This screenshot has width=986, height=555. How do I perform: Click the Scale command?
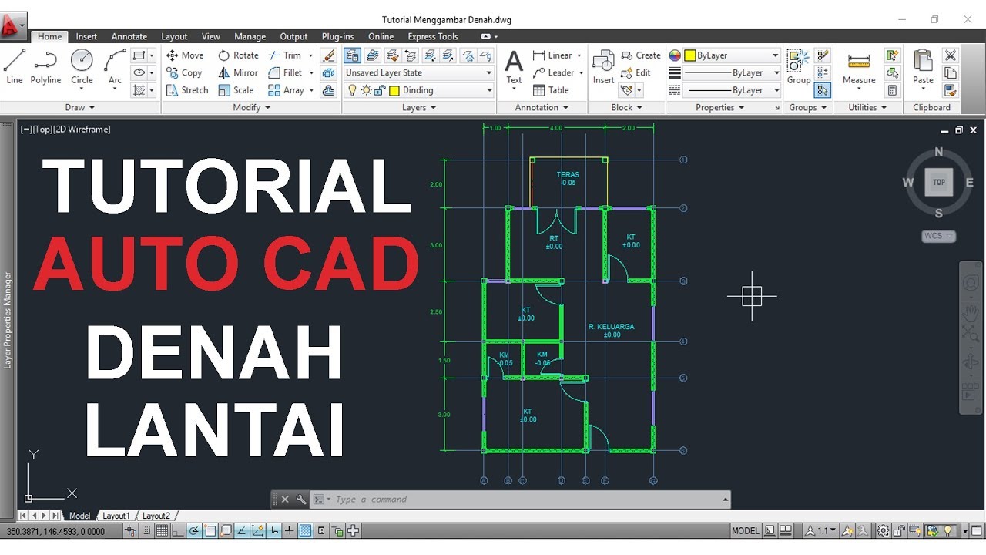pyautogui.click(x=236, y=90)
